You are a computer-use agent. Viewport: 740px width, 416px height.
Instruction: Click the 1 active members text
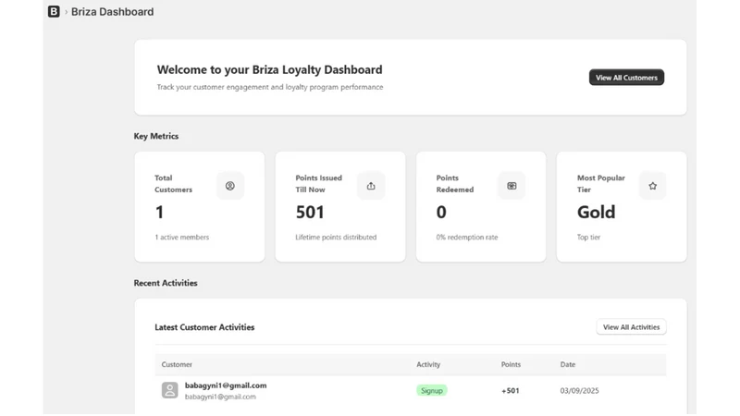[x=181, y=238]
